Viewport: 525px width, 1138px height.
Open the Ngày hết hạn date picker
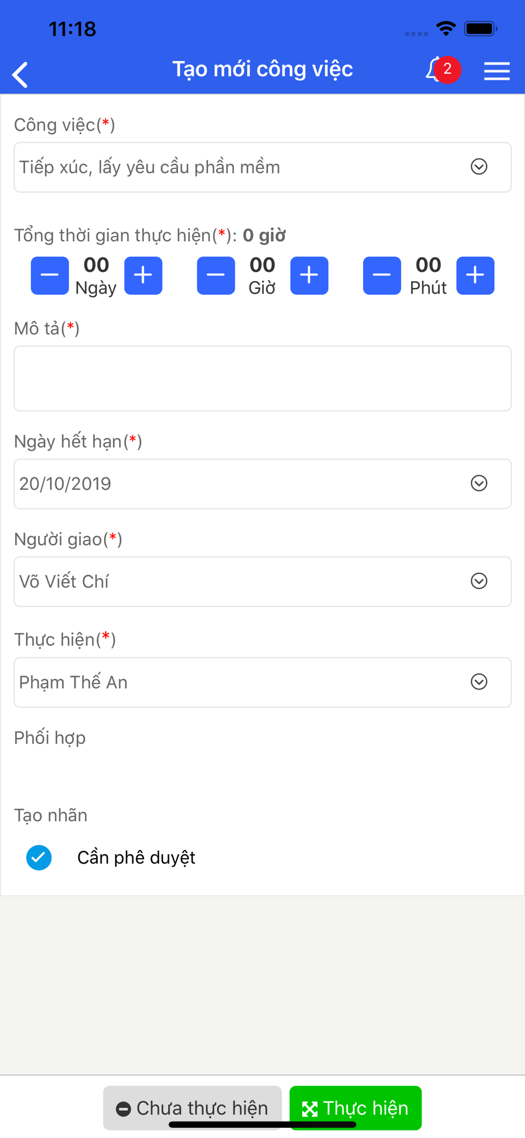coord(262,484)
